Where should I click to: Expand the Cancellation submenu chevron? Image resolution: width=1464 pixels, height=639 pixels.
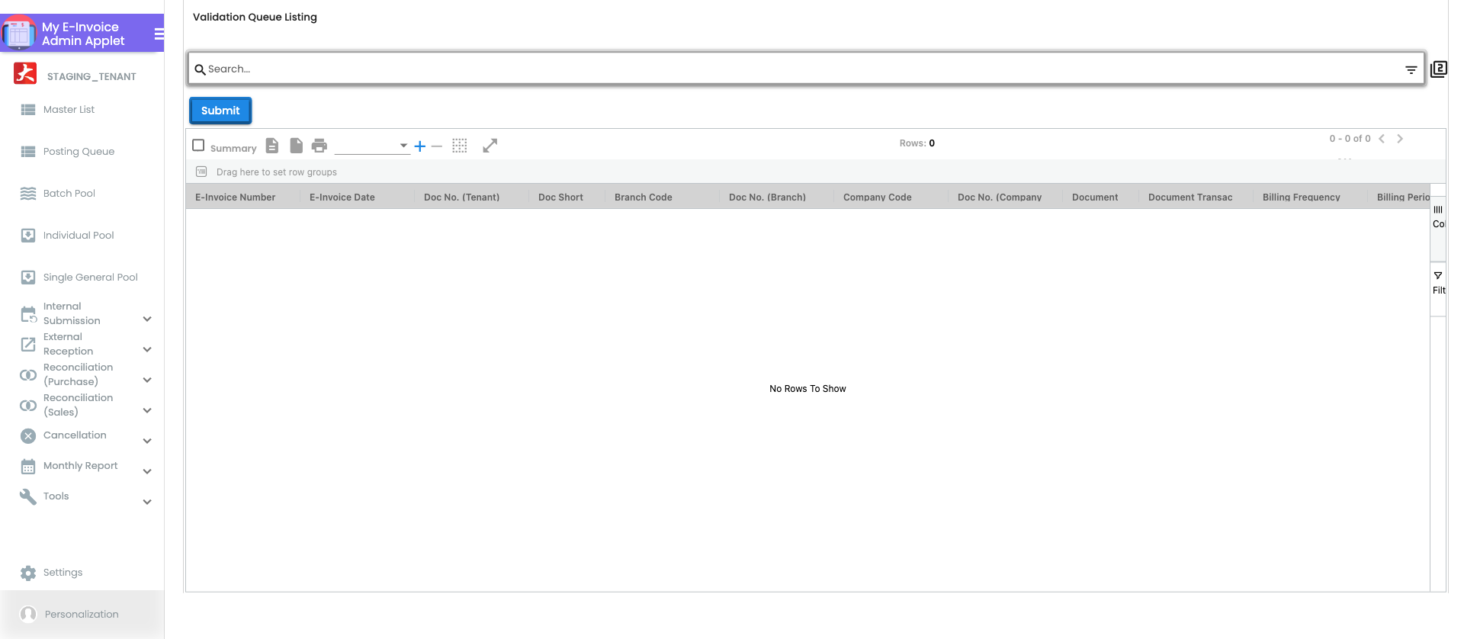point(147,441)
